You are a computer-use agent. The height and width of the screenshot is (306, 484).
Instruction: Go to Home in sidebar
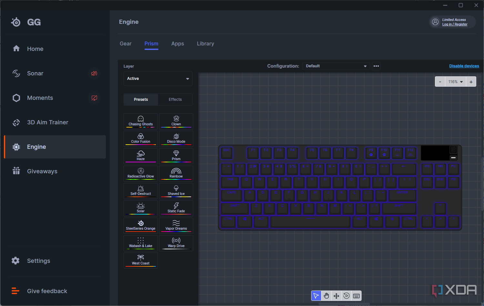click(x=55, y=49)
